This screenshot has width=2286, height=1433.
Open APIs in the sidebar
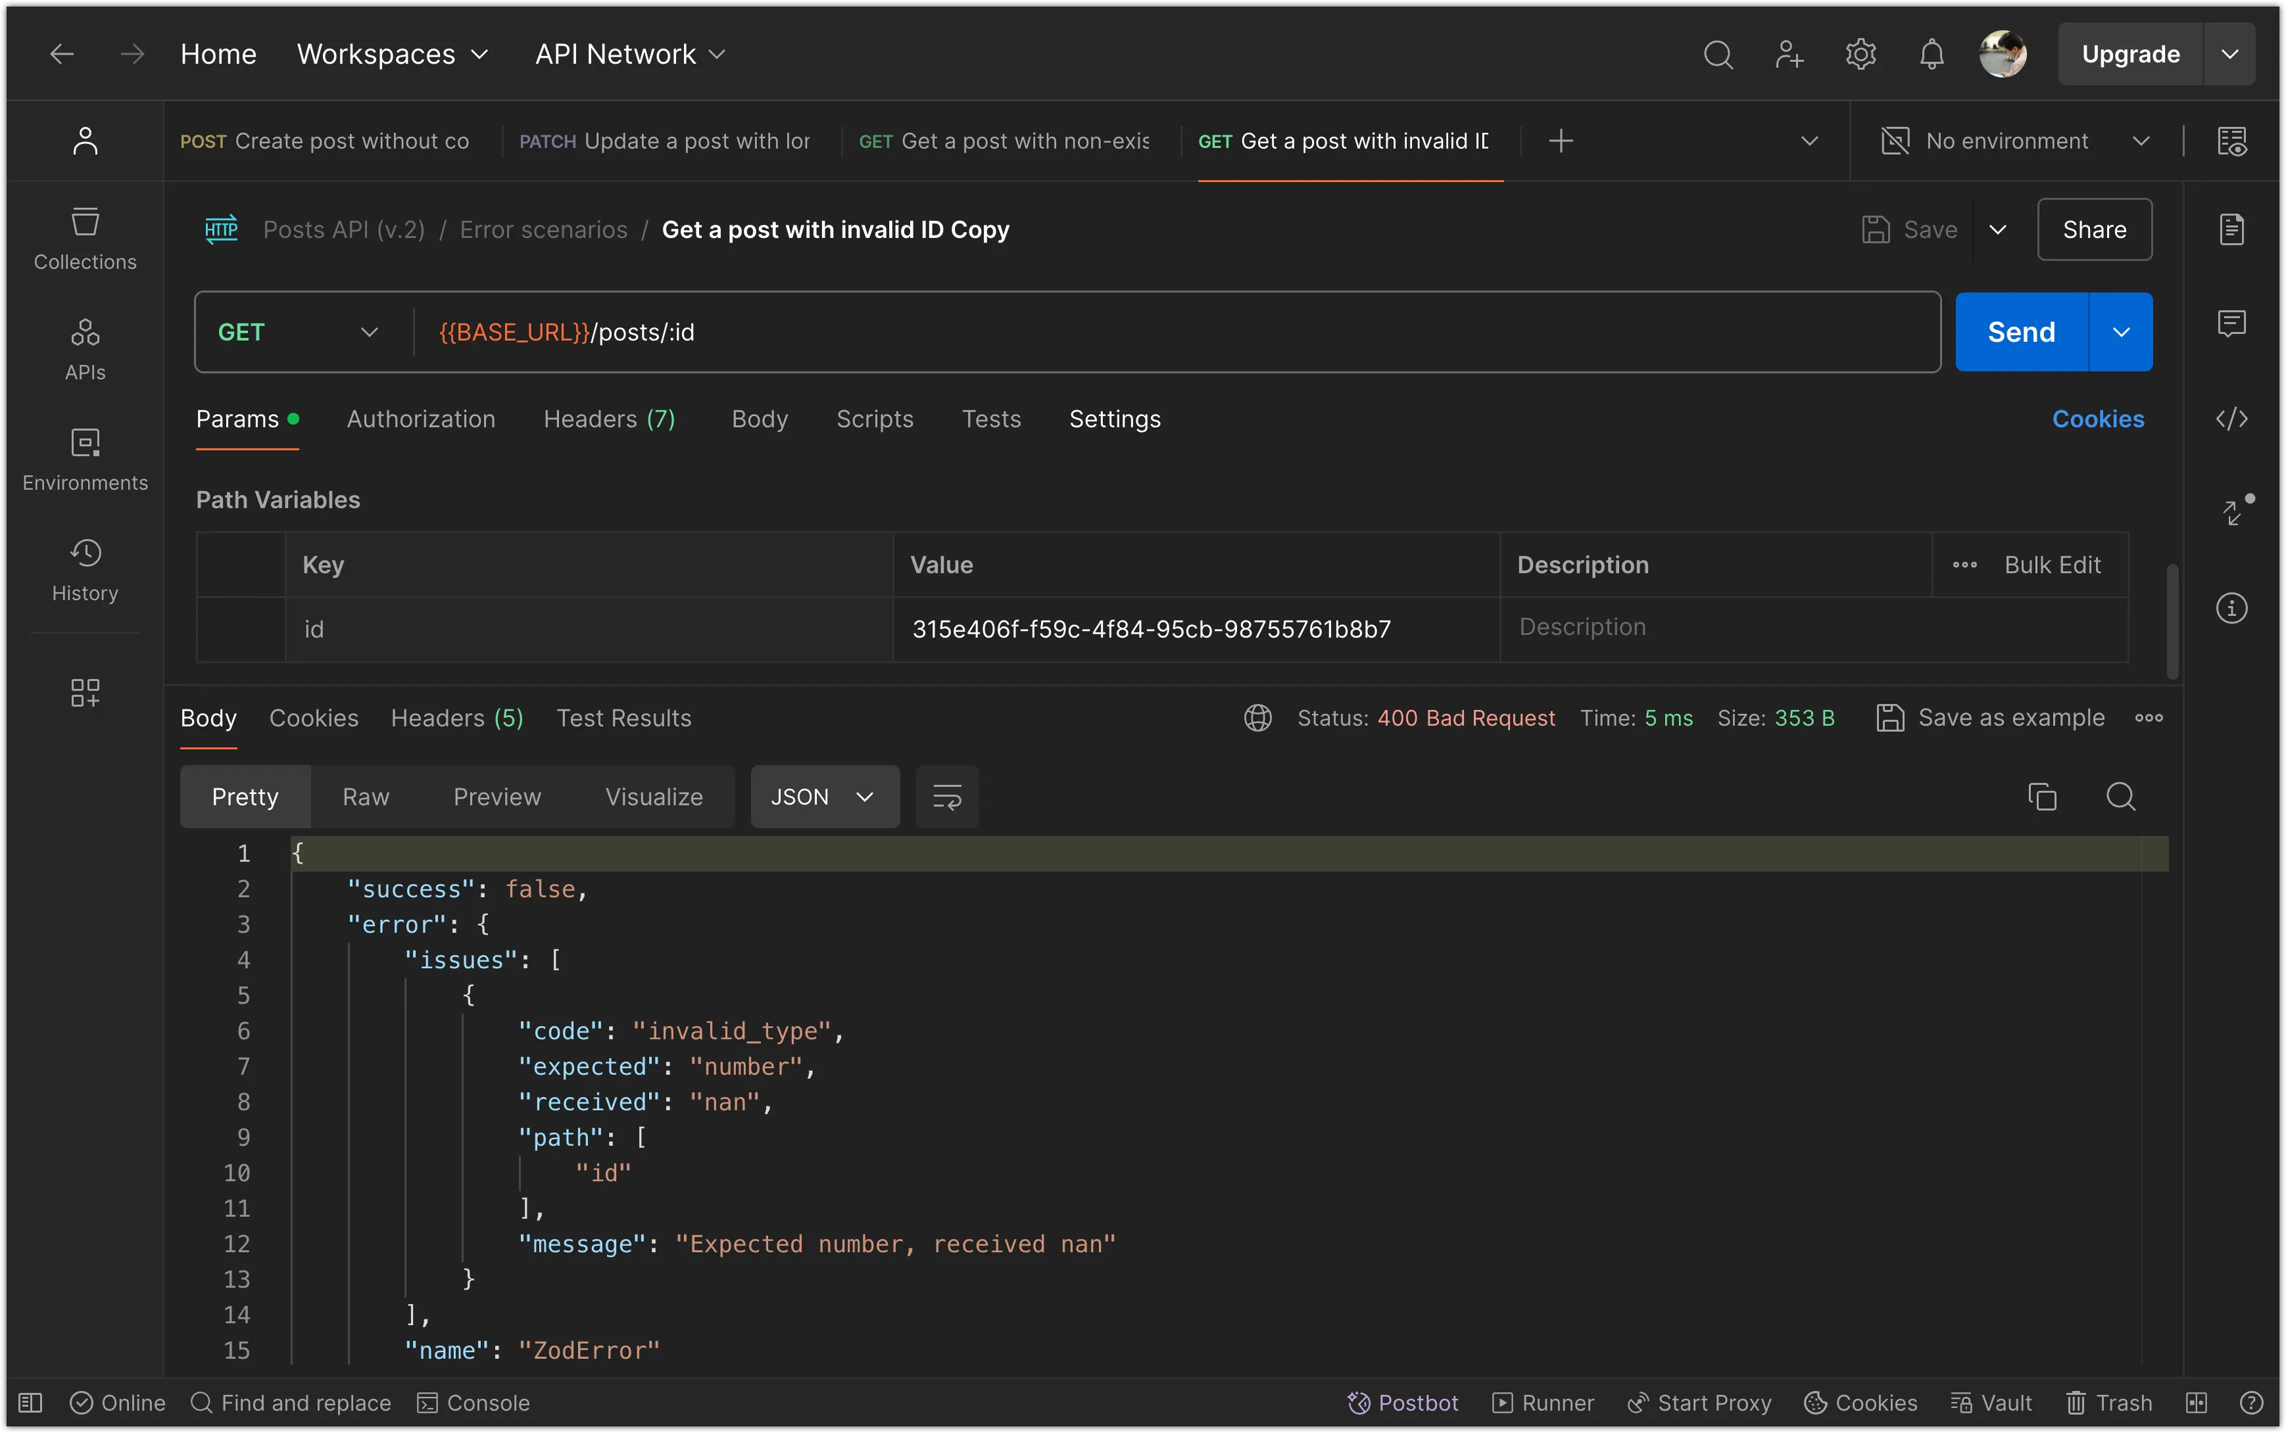85,350
